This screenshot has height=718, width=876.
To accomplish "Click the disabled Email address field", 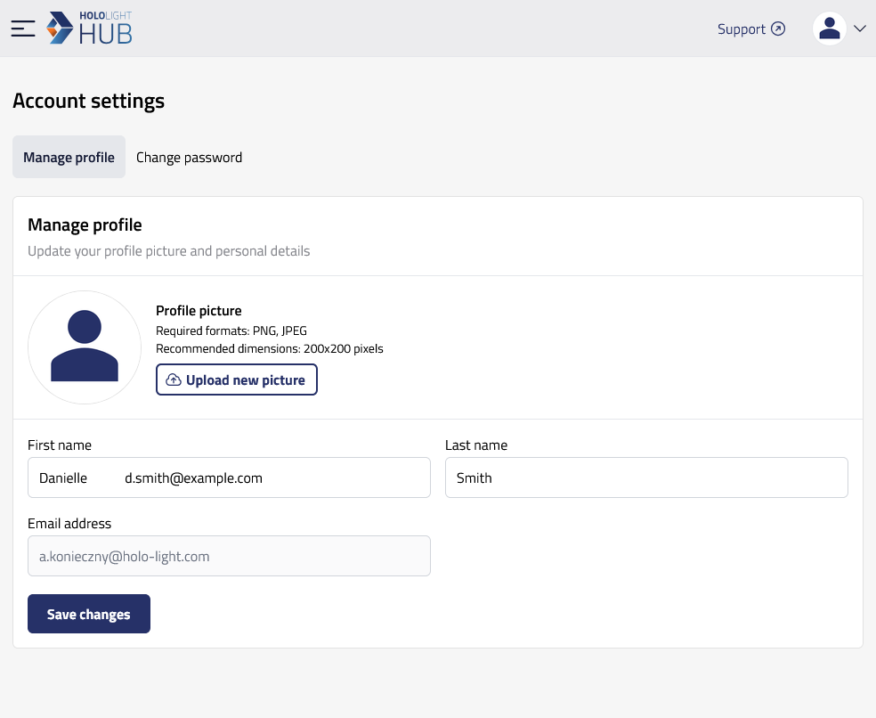I will (229, 556).
